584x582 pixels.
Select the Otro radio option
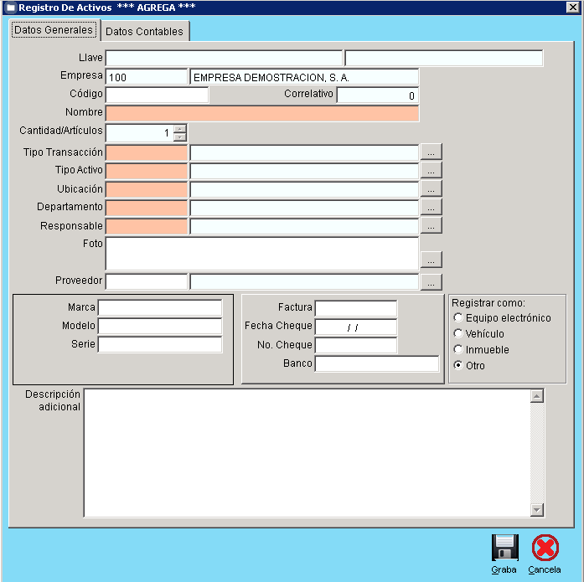(x=457, y=366)
